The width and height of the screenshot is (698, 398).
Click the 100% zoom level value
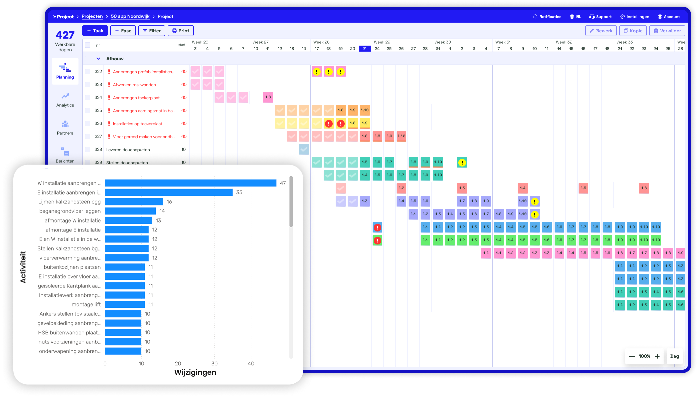coord(644,356)
